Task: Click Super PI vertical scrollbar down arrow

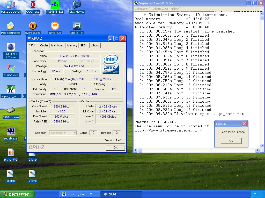Action: 262,146
